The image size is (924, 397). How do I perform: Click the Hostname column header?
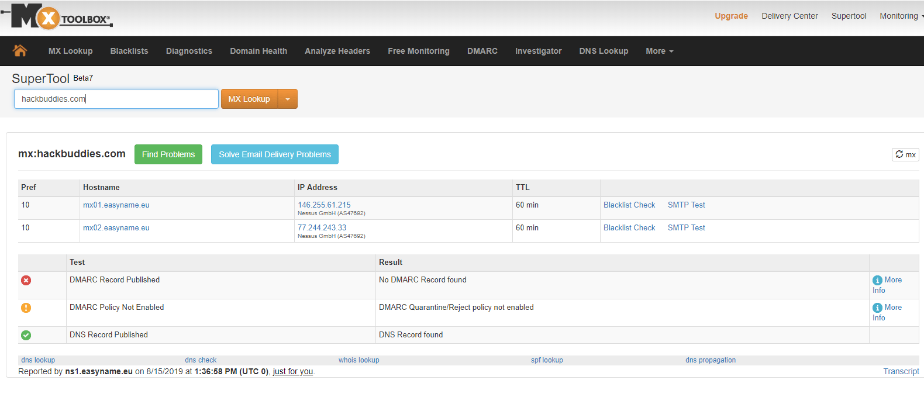[x=101, y=188]
